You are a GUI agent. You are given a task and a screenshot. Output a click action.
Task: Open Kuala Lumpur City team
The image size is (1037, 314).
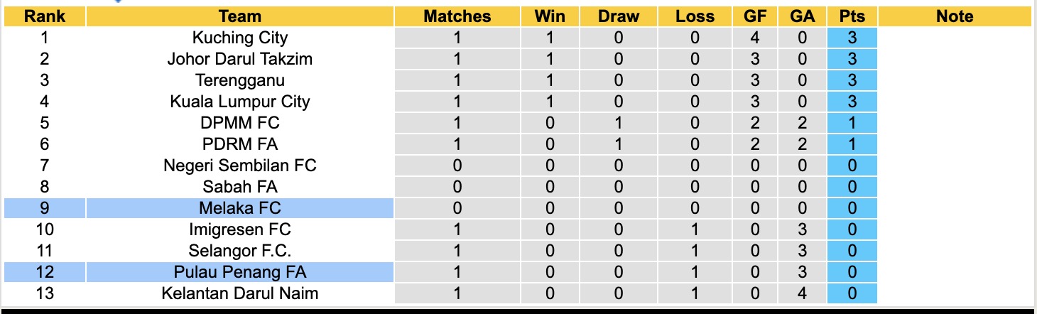click(240, 102)
